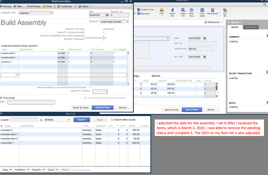The height and width of the screenshot is (175, 268).
Task: Go to Next assembly record
Action: click(18, 6)
